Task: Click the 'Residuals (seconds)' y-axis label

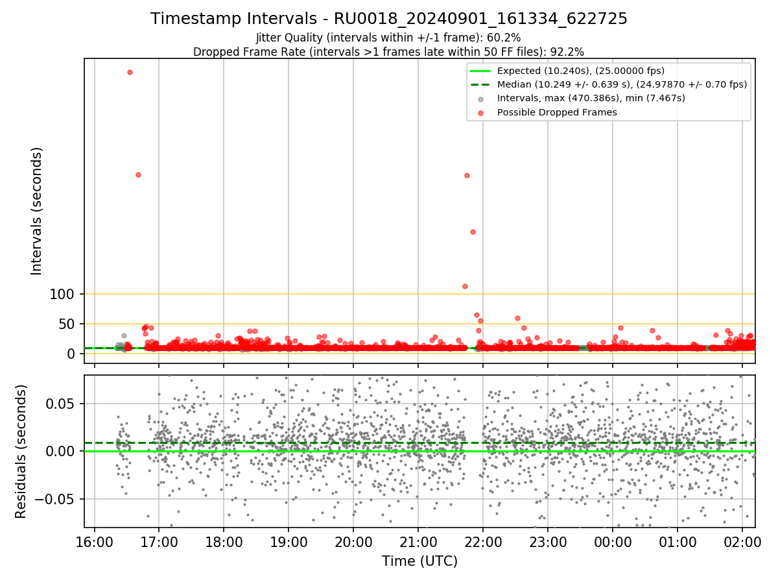Action: 21,452
